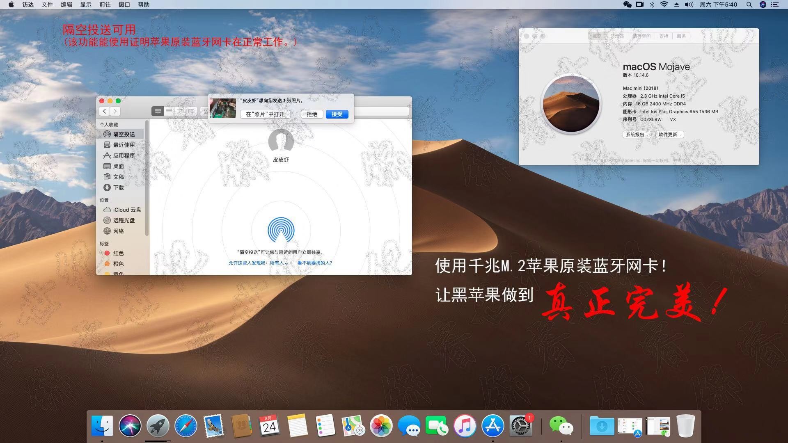Open System Preferences from the Dock
Image resolution: width=788 pixels, height=443 pixels.
(x=520, y=425)
